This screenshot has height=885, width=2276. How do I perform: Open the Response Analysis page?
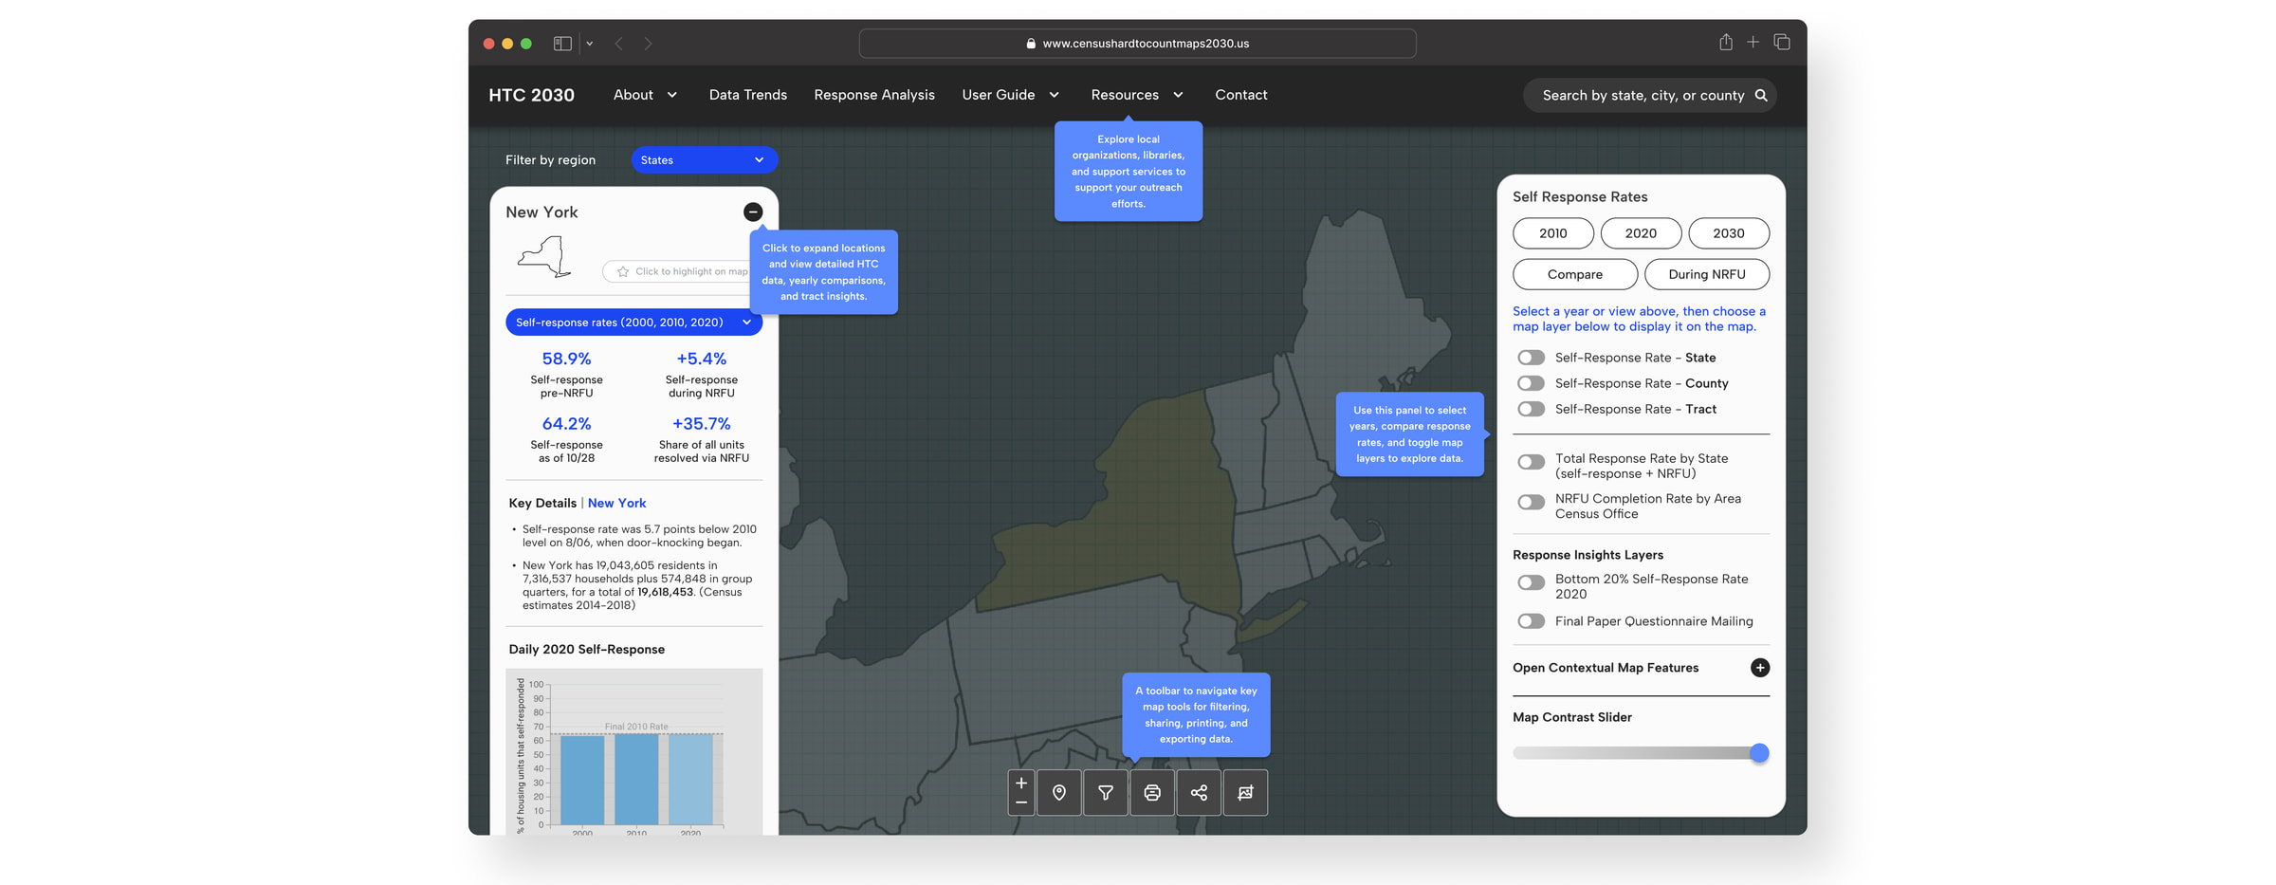click(873, 95)
